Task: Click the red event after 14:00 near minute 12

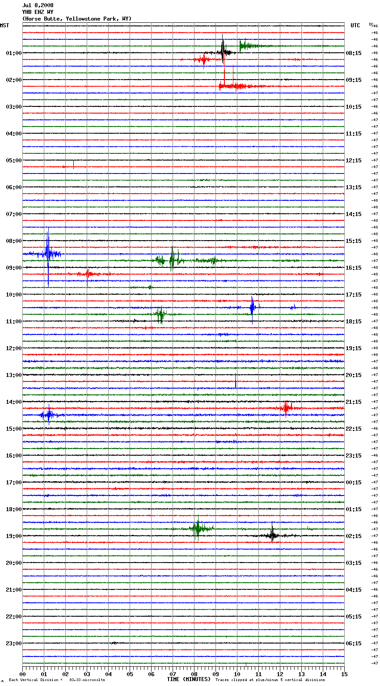Action: (x=286, y=407)
